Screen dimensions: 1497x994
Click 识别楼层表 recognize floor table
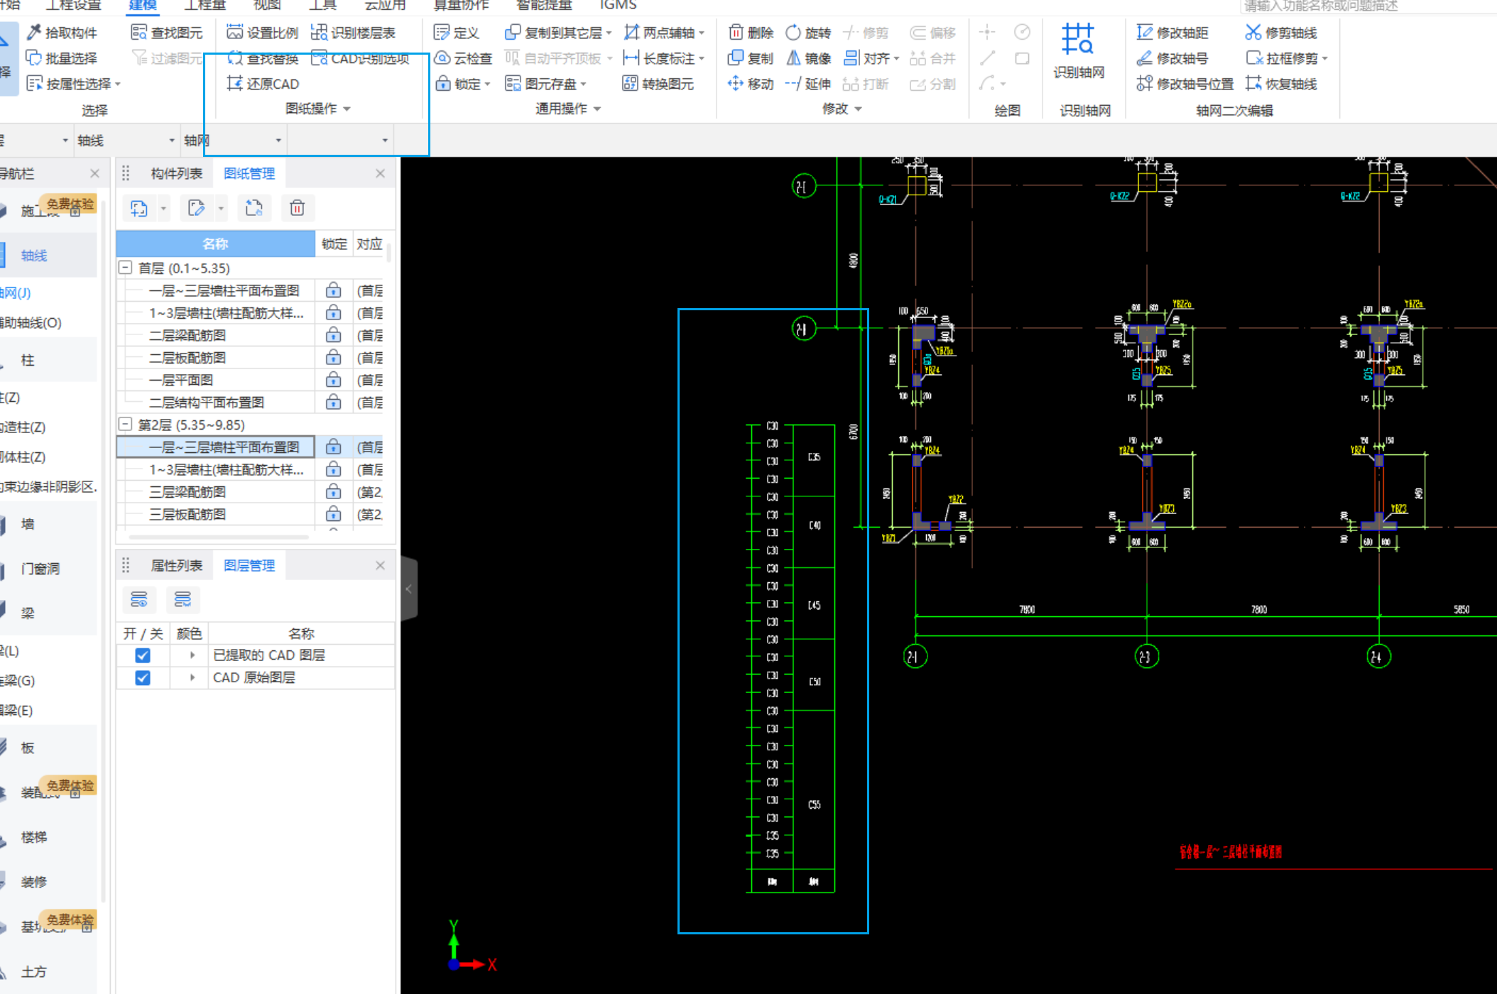(353, 33)
